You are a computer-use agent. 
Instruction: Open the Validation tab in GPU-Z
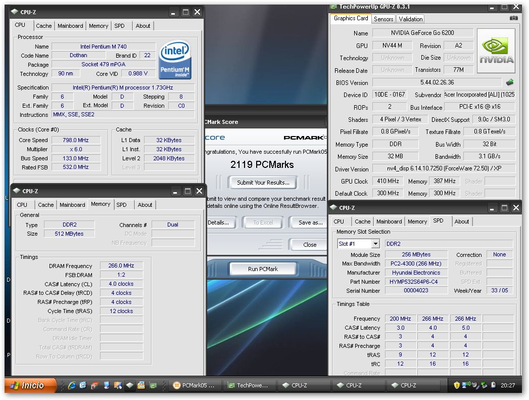point(410,19)
